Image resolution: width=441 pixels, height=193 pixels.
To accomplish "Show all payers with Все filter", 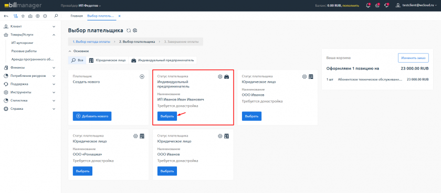I will 77,60.
